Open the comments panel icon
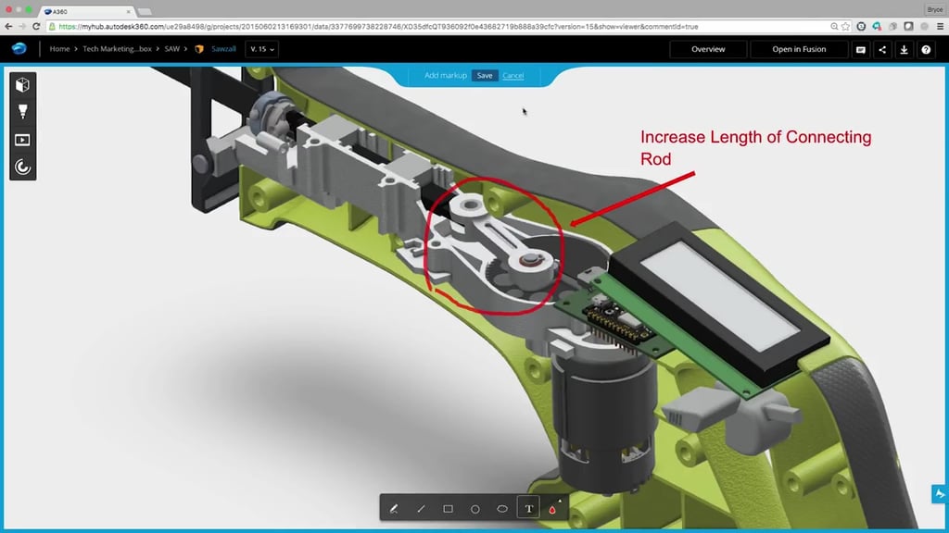Image resolution: width=949 pixels, height=533 pixels. point(861,50)
